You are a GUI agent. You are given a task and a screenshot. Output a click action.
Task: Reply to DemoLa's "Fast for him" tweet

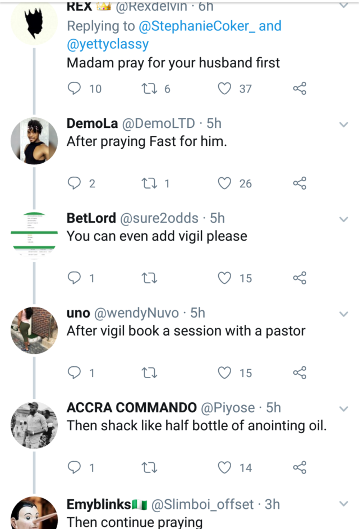75,183
